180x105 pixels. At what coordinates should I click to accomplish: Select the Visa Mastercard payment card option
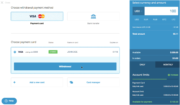coord(37,16)
